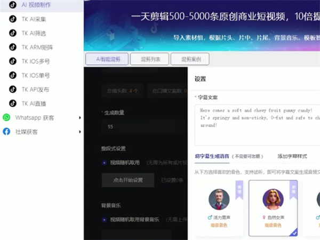Click TikTok icon beside AI 视频制作

[13, 4]
